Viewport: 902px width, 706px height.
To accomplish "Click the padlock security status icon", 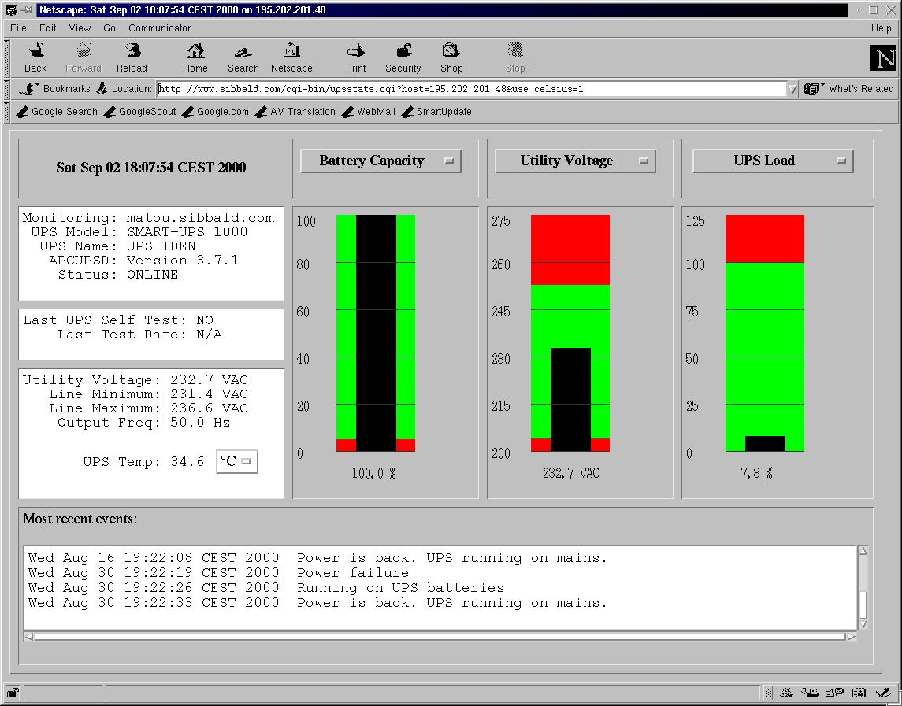I will click(x=13, y=693).
